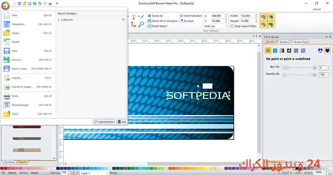
Task: Choose No paint fill type
Action: [268, 50]
